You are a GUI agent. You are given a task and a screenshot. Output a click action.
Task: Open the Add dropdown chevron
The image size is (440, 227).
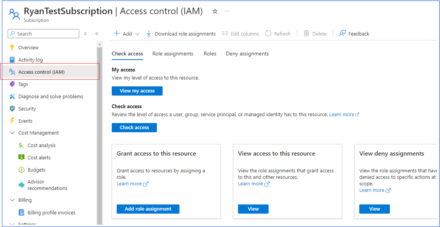pyautogui.click(x=137, y=34)
